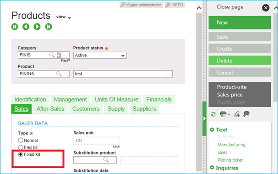Click the comment bubble icon

coord(246,114)
